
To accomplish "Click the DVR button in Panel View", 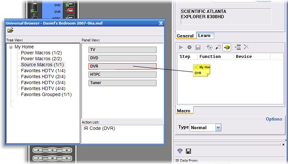I will (x=122, y=66).
